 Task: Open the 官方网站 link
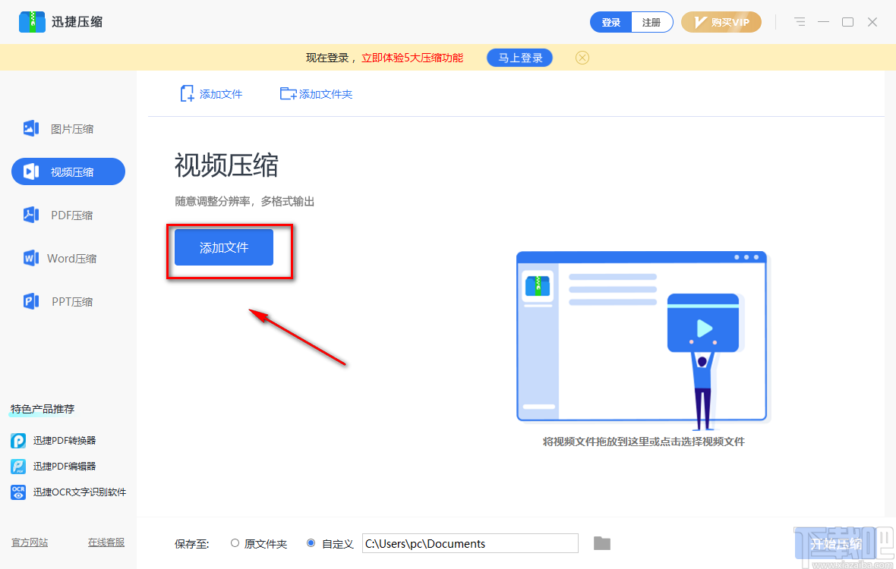pos(30,542)
